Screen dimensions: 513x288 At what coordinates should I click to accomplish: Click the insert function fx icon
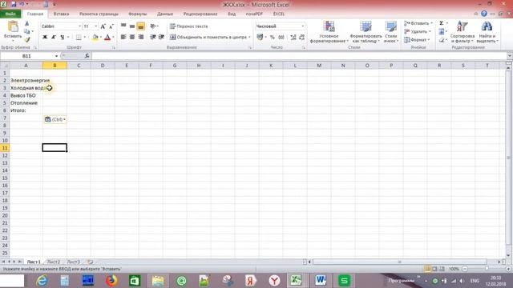[x=87, y=56]
